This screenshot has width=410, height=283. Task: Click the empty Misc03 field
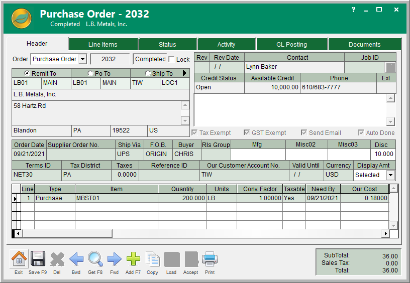[349, 154]
